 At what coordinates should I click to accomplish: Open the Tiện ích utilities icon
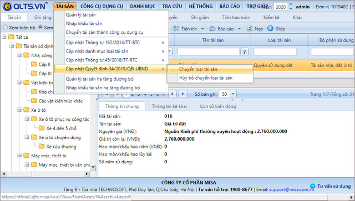click(176, 28)
